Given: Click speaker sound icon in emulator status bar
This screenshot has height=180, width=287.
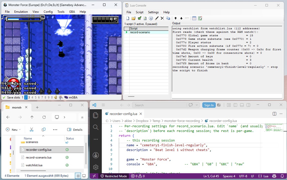Looking at the screenshot, I should [x=56, y=97].
